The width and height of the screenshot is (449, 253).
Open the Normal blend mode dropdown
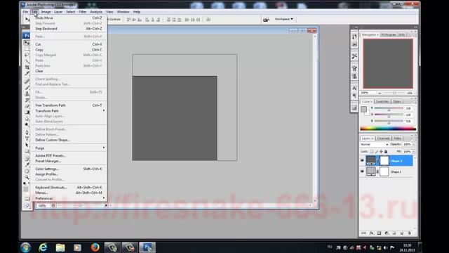point(374,144)
